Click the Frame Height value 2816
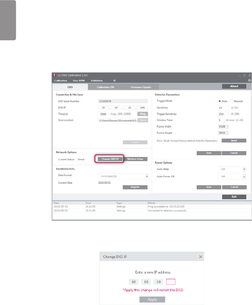This screenshot has width=252, height=305. pyautogui.click(x=223, y=133)
